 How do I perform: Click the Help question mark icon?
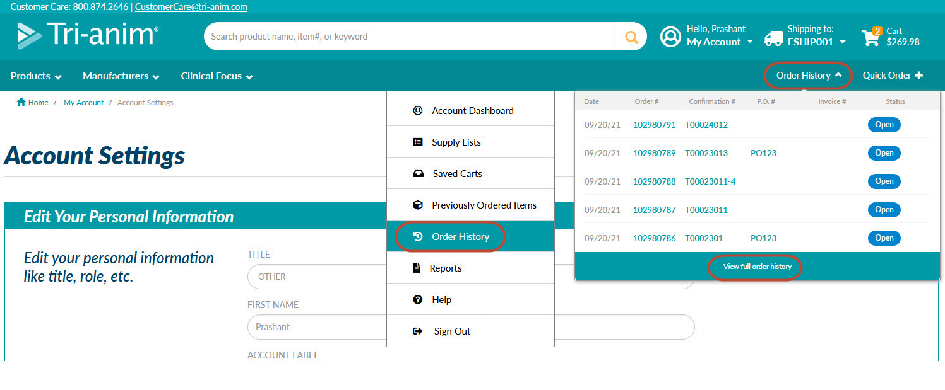pos(417,299)
